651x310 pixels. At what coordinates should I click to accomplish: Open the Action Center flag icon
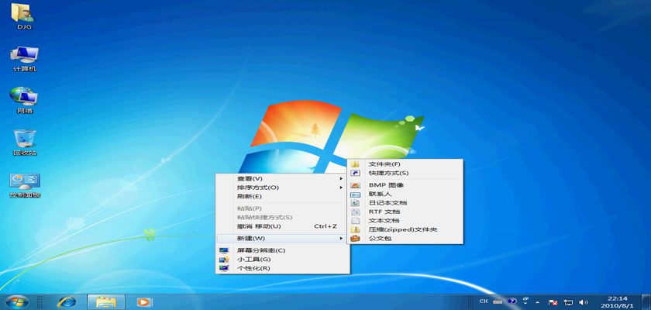[553, 301]
